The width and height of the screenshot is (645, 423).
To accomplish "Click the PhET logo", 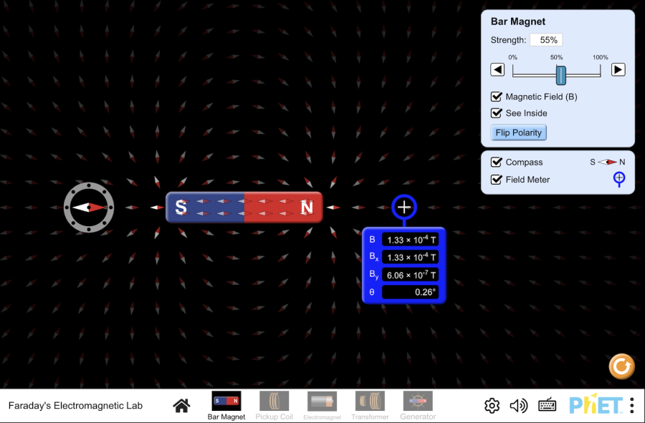I will click(x=595, y=406).
